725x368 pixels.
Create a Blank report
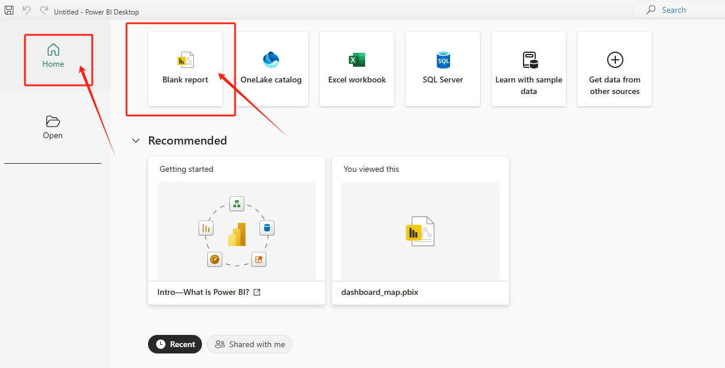tap(185, 69)
